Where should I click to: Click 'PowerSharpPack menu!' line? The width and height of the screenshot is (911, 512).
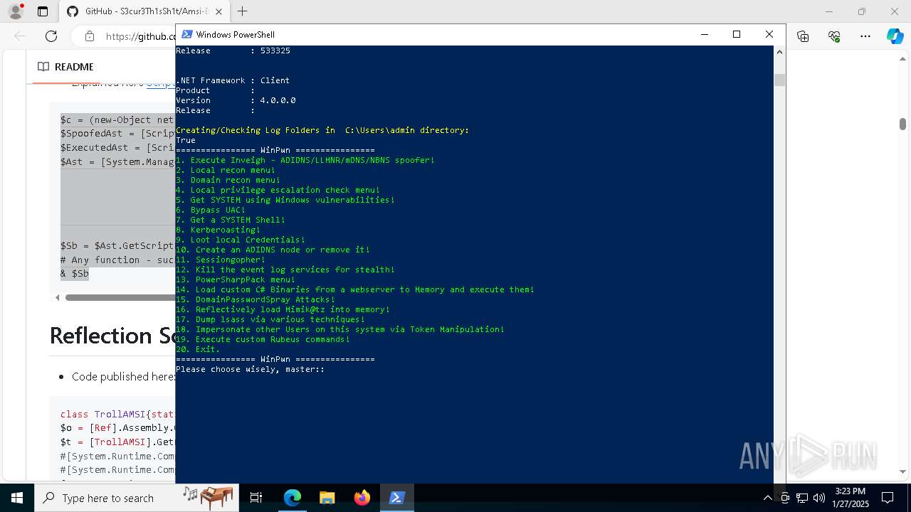pyautogui.click(x=236, y=279)
